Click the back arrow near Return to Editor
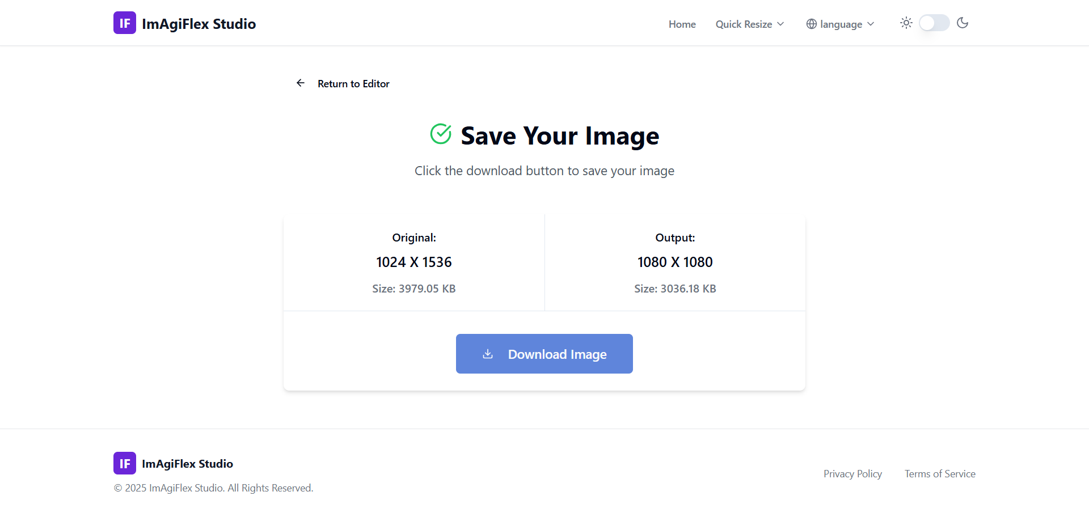This screenshot has width=1089, height=517. tap(301, 83)
